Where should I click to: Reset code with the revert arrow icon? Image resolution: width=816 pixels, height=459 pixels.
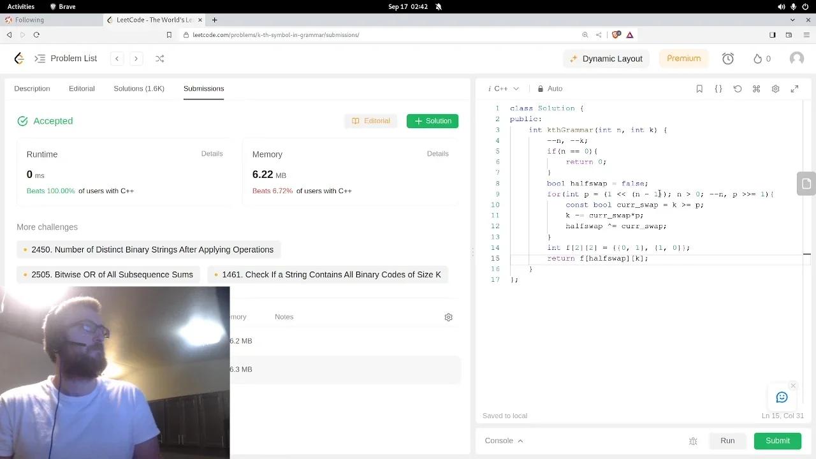point(738,89)
